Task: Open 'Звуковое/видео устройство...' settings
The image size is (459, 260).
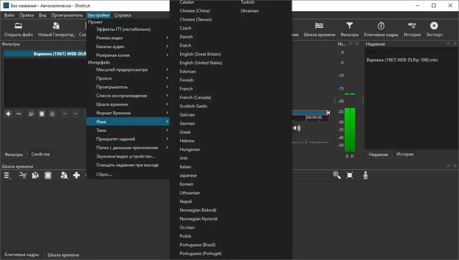Action: (126, 156)
